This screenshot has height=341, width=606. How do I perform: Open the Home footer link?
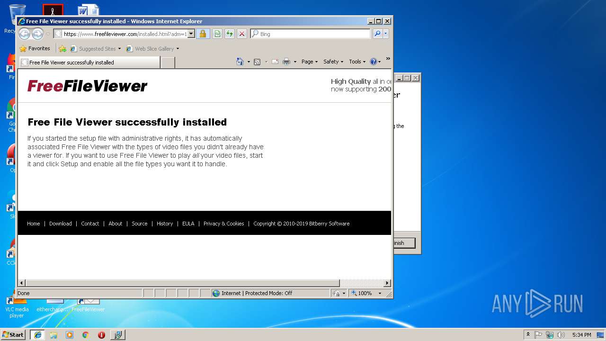[33, 224]
